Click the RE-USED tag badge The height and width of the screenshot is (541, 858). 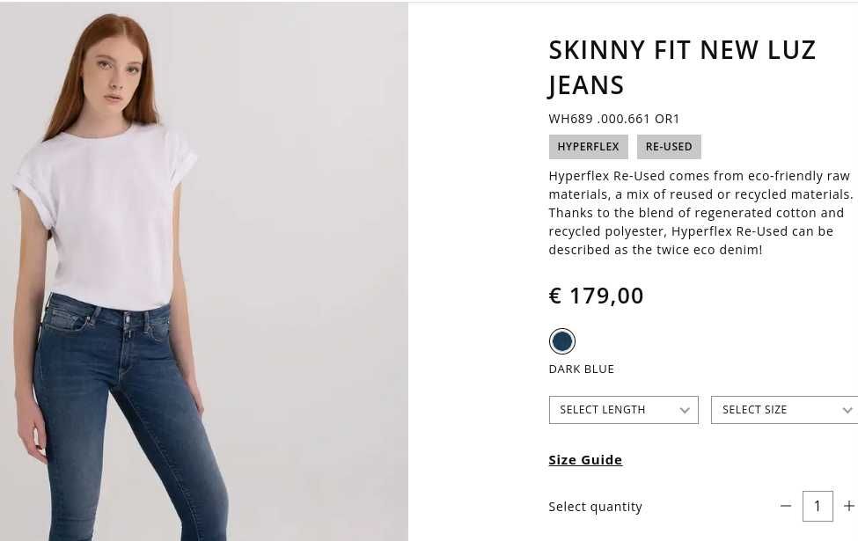click(669, 147)
